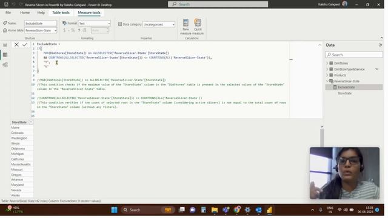
Task: Apply percentage format
Action: [x=73, y=30]
